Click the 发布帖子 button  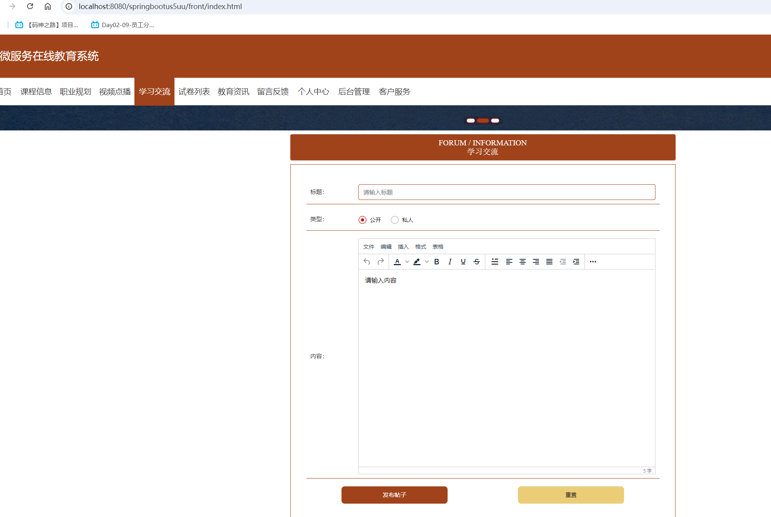(394, 495)
